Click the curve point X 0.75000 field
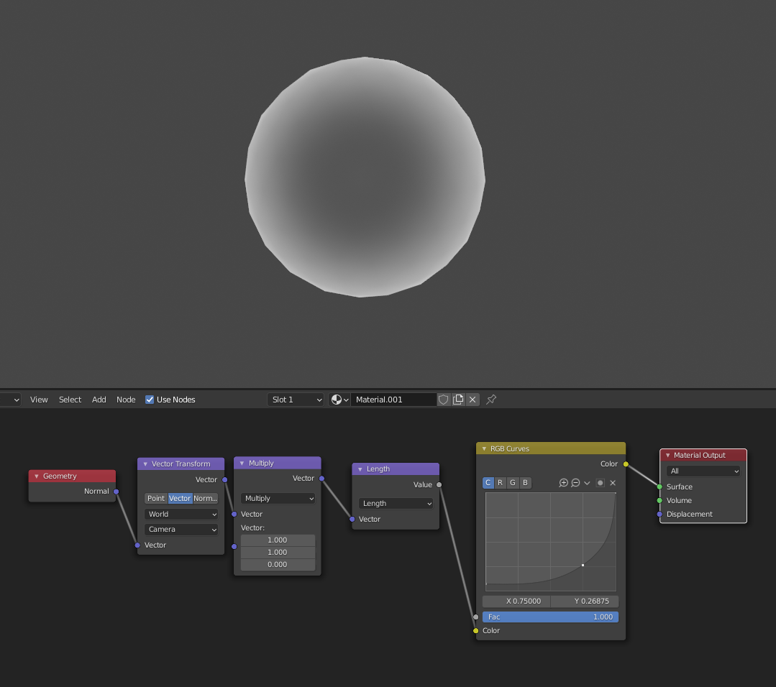The image size is (776, 687). tap(516, 601)
